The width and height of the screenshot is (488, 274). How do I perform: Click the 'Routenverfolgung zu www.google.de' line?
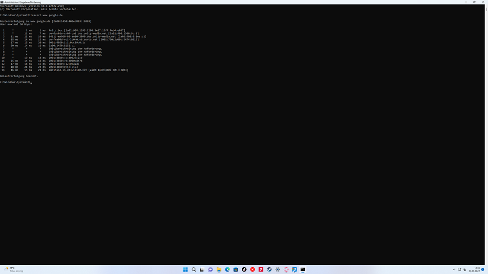pos(46,21)
